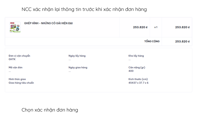Image resolution: width=197 pixels, height=117 pixels.
Task: Click the line total 253.820 đ
Action: click(182, 27)
